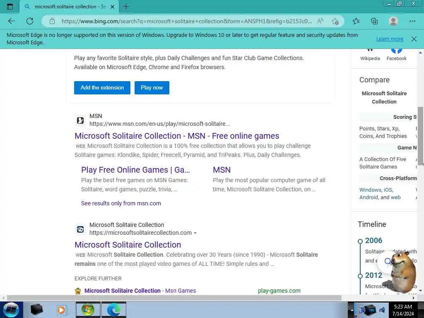This screenshot has width=424, height=318.
Task: Click the Play now button
Action: coord(152,88)
